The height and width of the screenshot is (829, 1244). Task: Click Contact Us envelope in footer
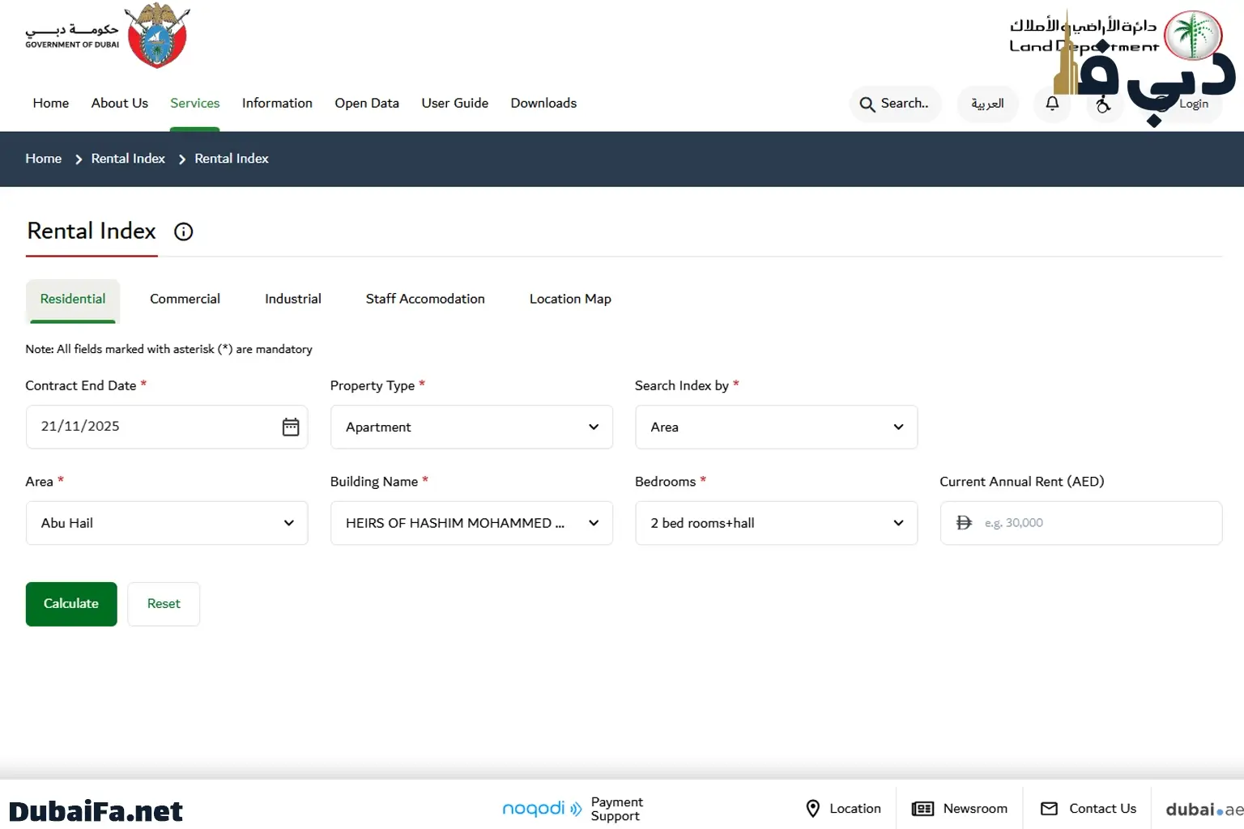click(1049, 808)
